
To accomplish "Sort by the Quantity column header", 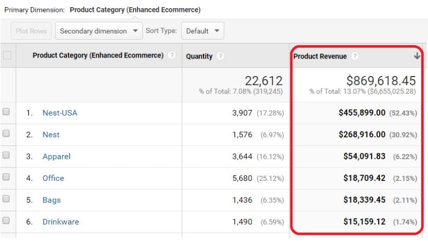I will coord(199,56).
